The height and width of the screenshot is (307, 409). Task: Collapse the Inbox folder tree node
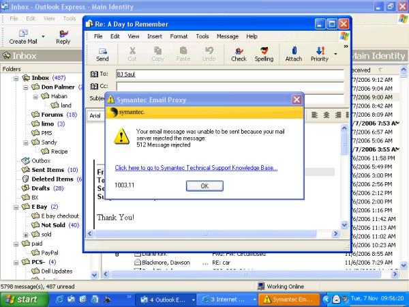pos(16,78)
